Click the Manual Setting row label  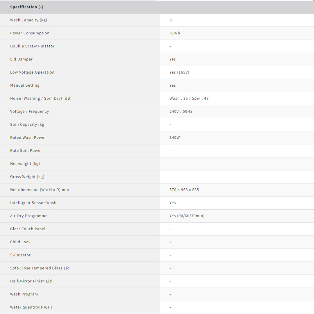[25, 85]
